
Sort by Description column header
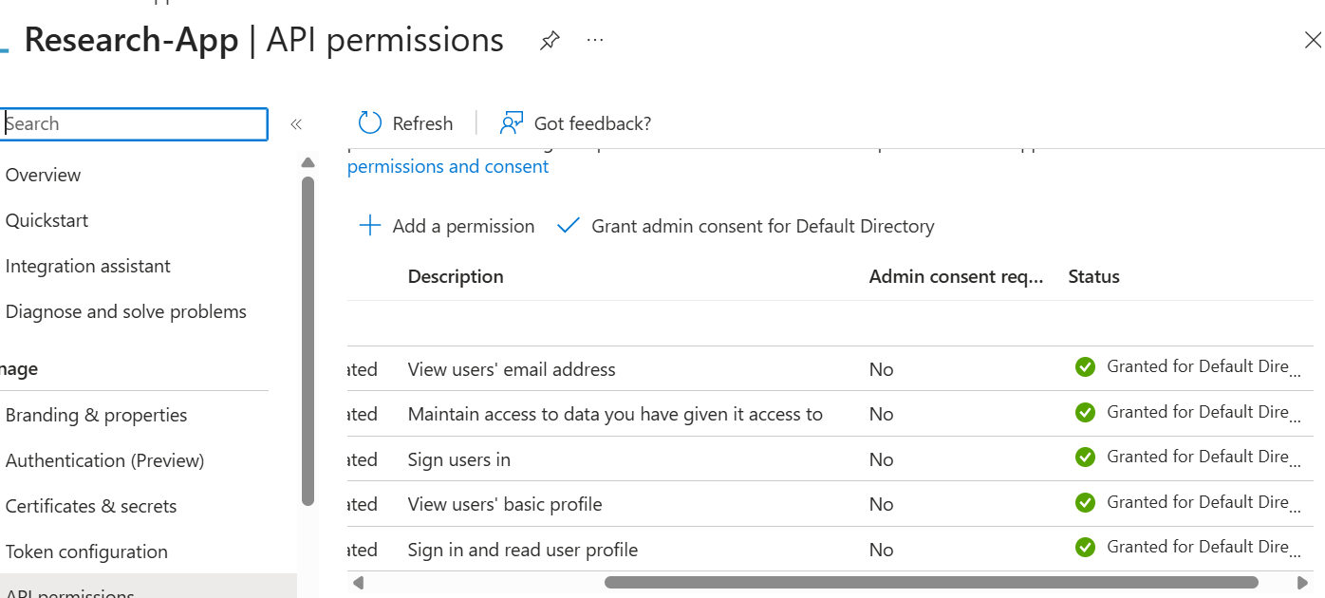pyautogui.click(x=456, y=276)
